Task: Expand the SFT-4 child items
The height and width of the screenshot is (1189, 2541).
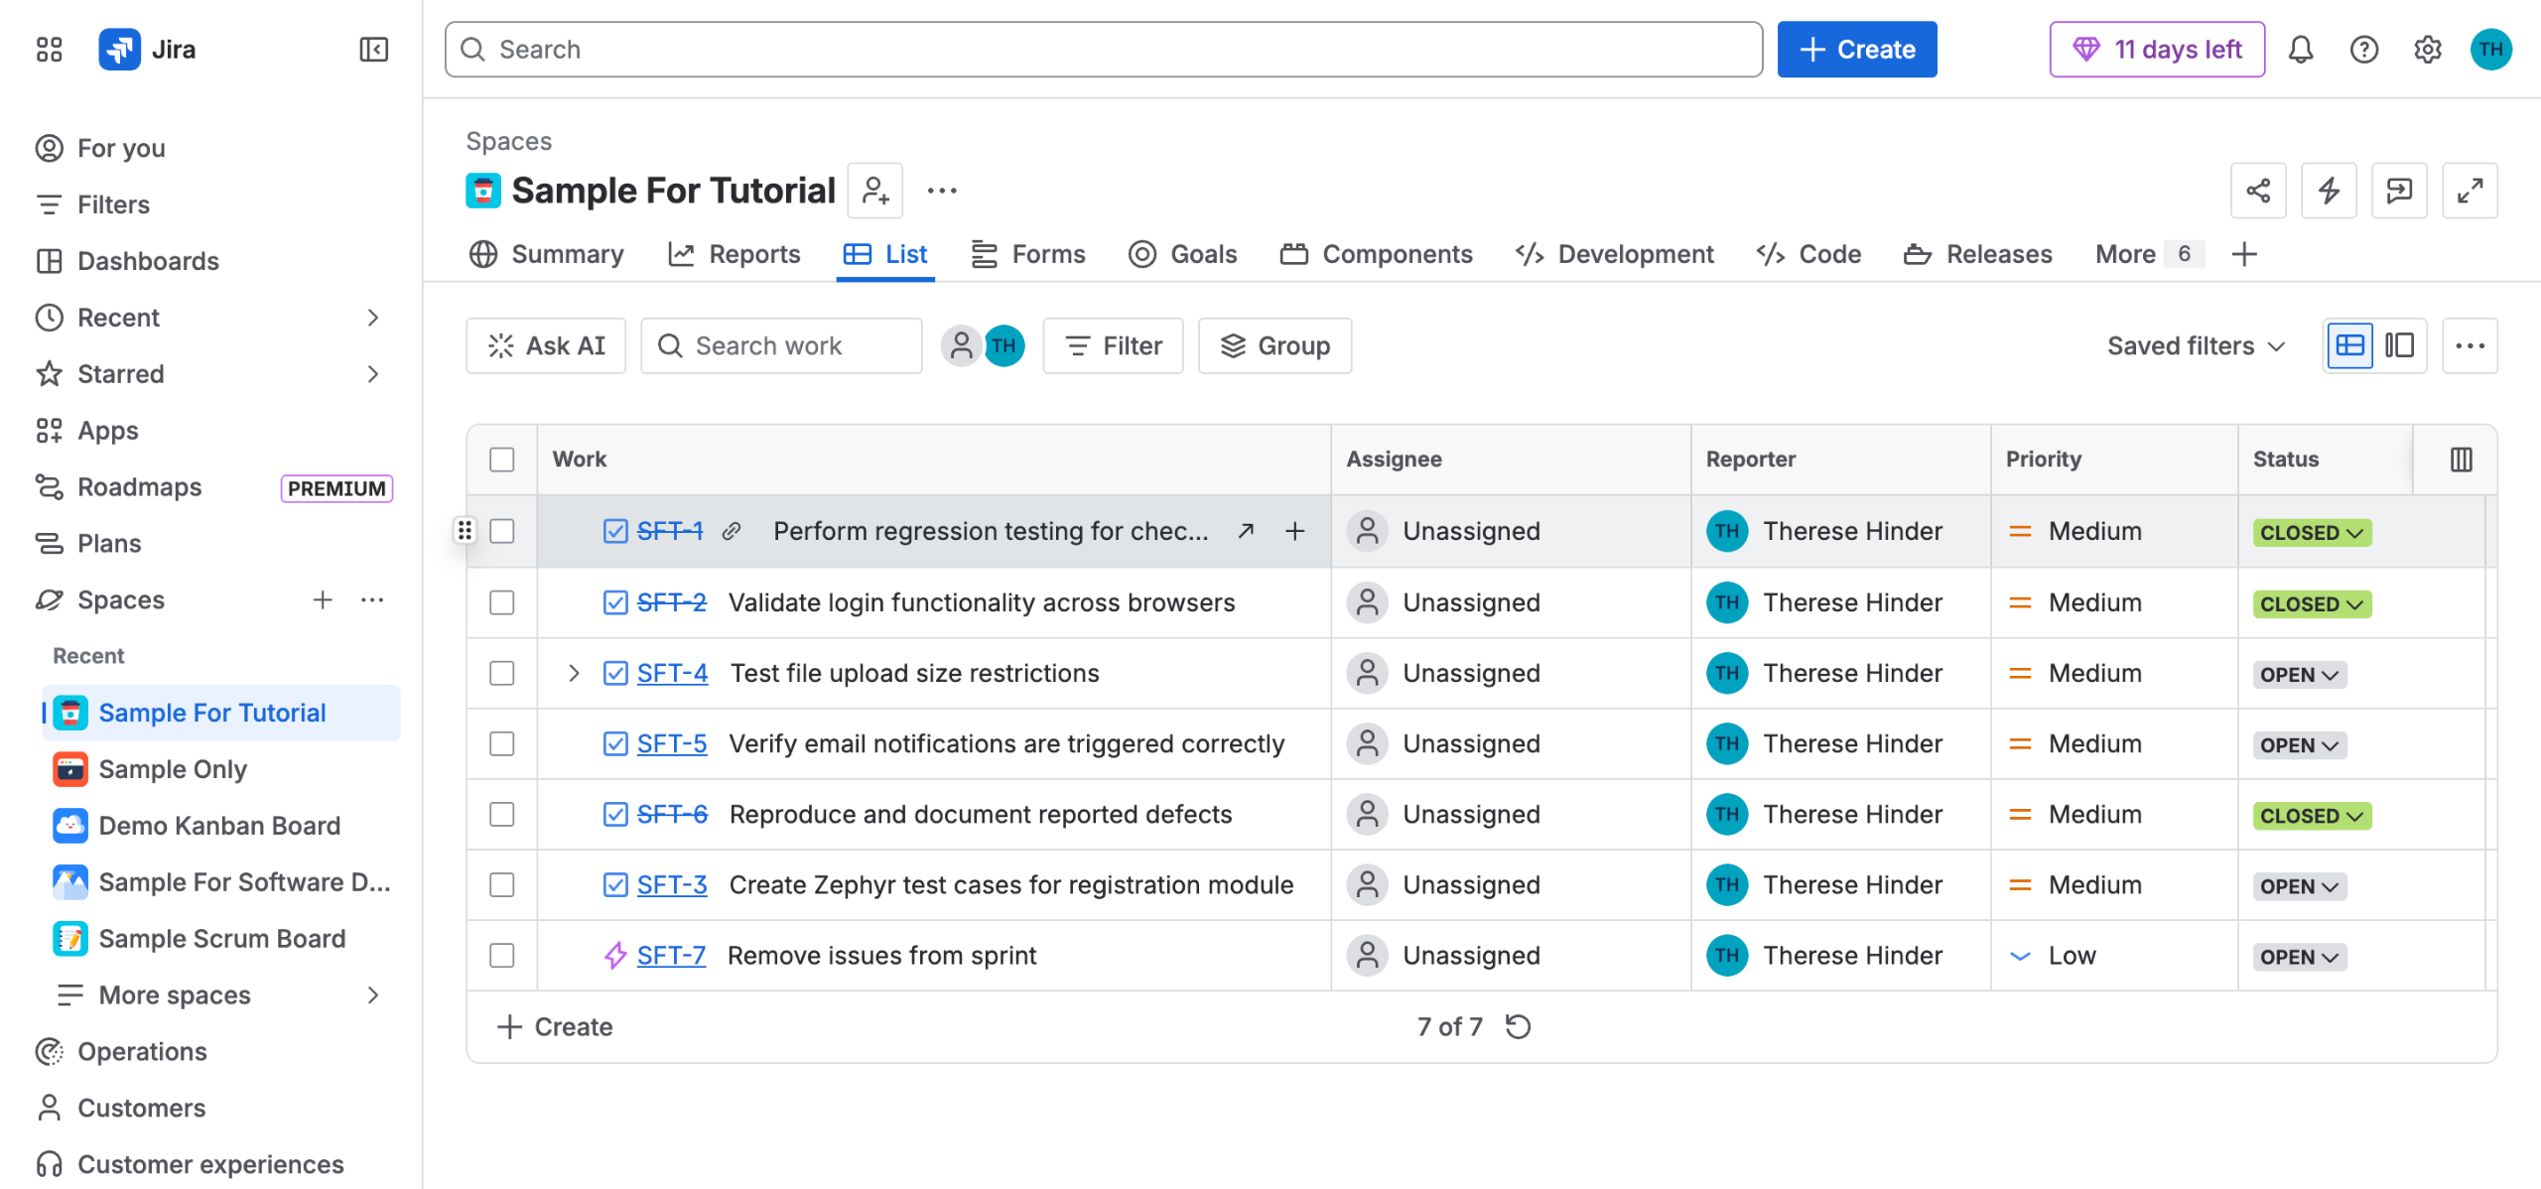Action: click(573, 673)
